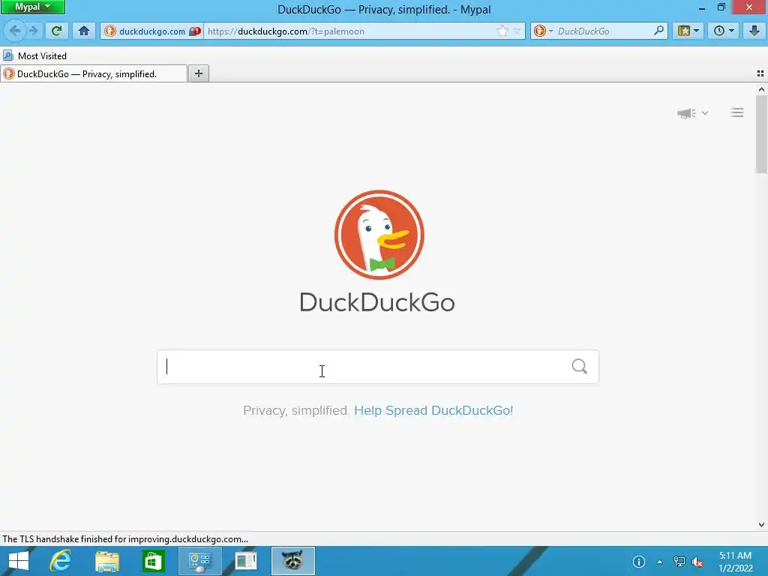Click the status bar TLS handshake text
The height and width of the screenshot is (576, 768).
(125, 539)
